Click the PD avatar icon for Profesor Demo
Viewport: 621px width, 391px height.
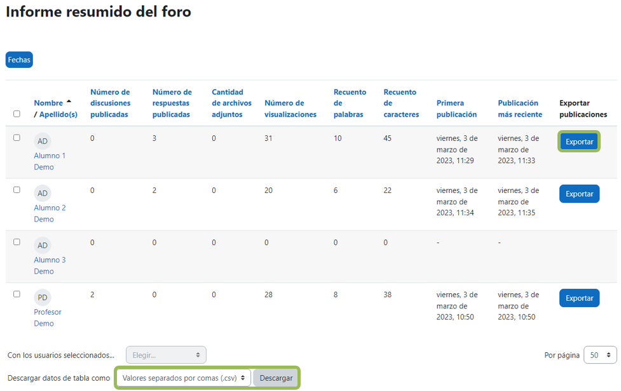tap(43, 297)
